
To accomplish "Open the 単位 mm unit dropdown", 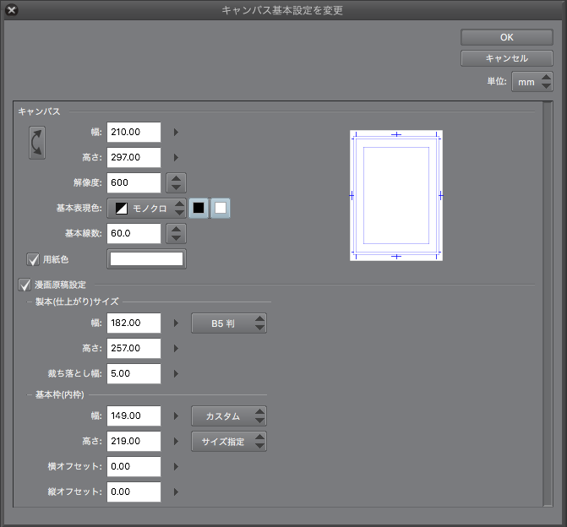I will [532, 82].
